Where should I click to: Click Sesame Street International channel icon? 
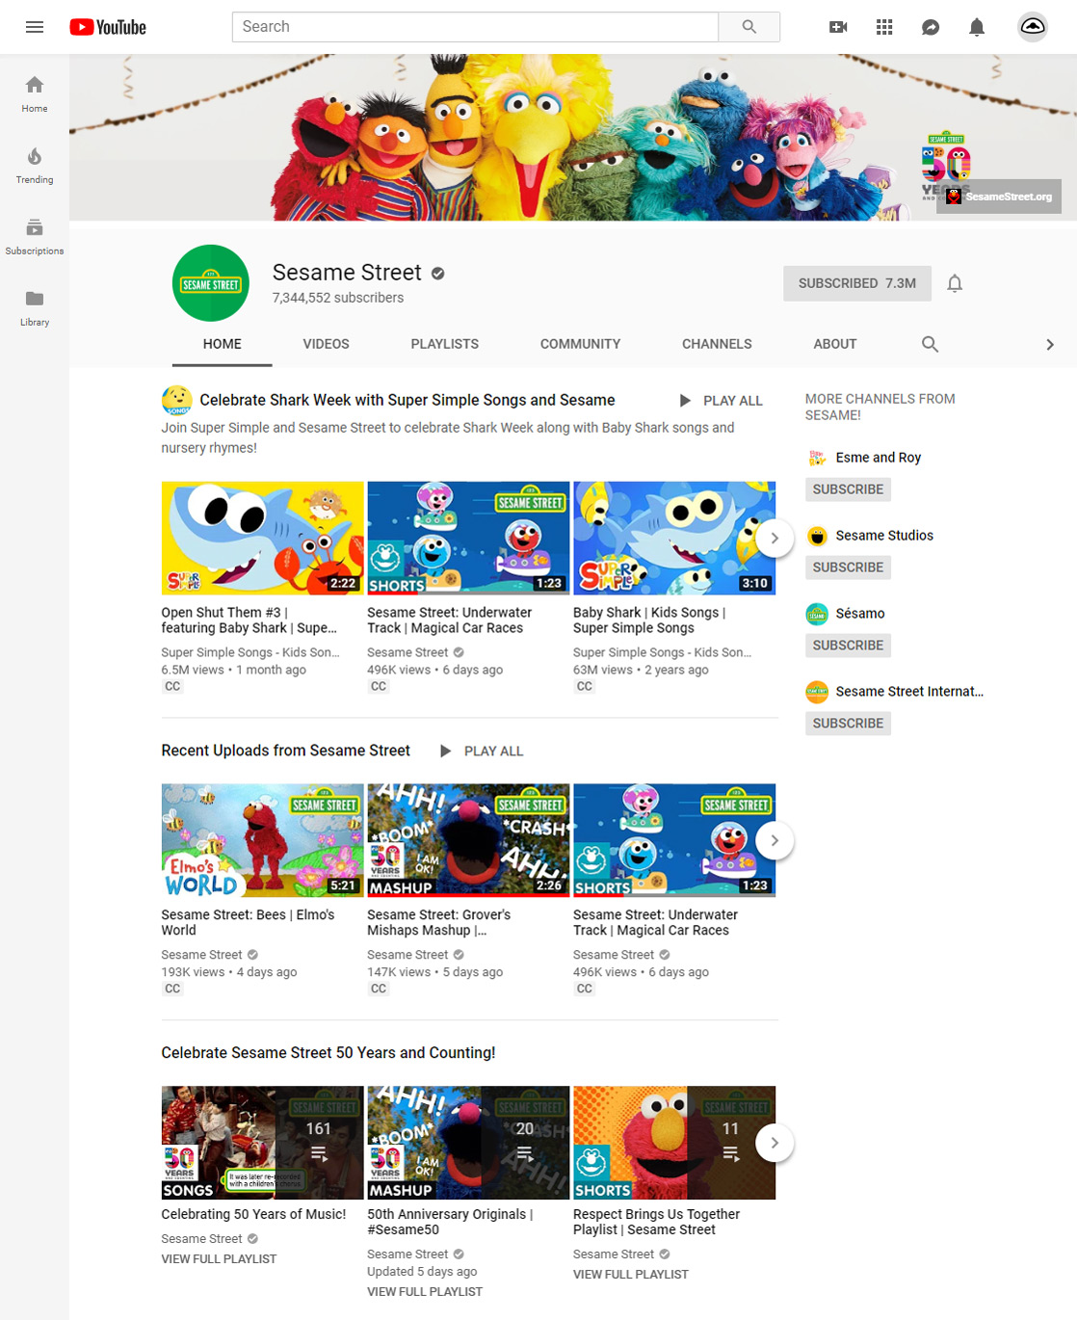click(x=817, y=692)
